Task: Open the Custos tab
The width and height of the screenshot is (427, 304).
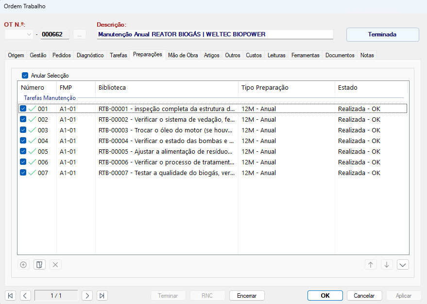Action: click(253, 55)
